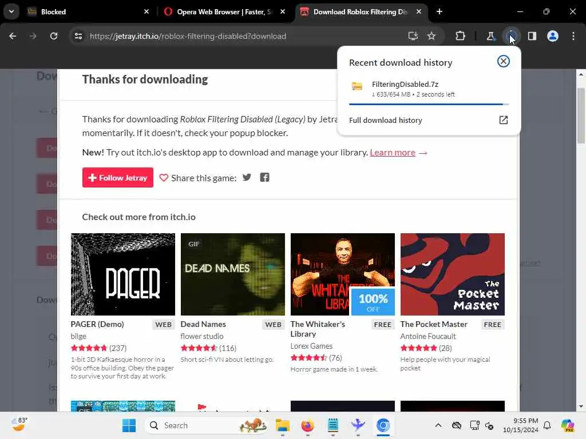The width and height of the screenshot is (586, 439).
Task: Click the open-in-new-tab icon beside Full download history
Action: [x=504, y=120]
